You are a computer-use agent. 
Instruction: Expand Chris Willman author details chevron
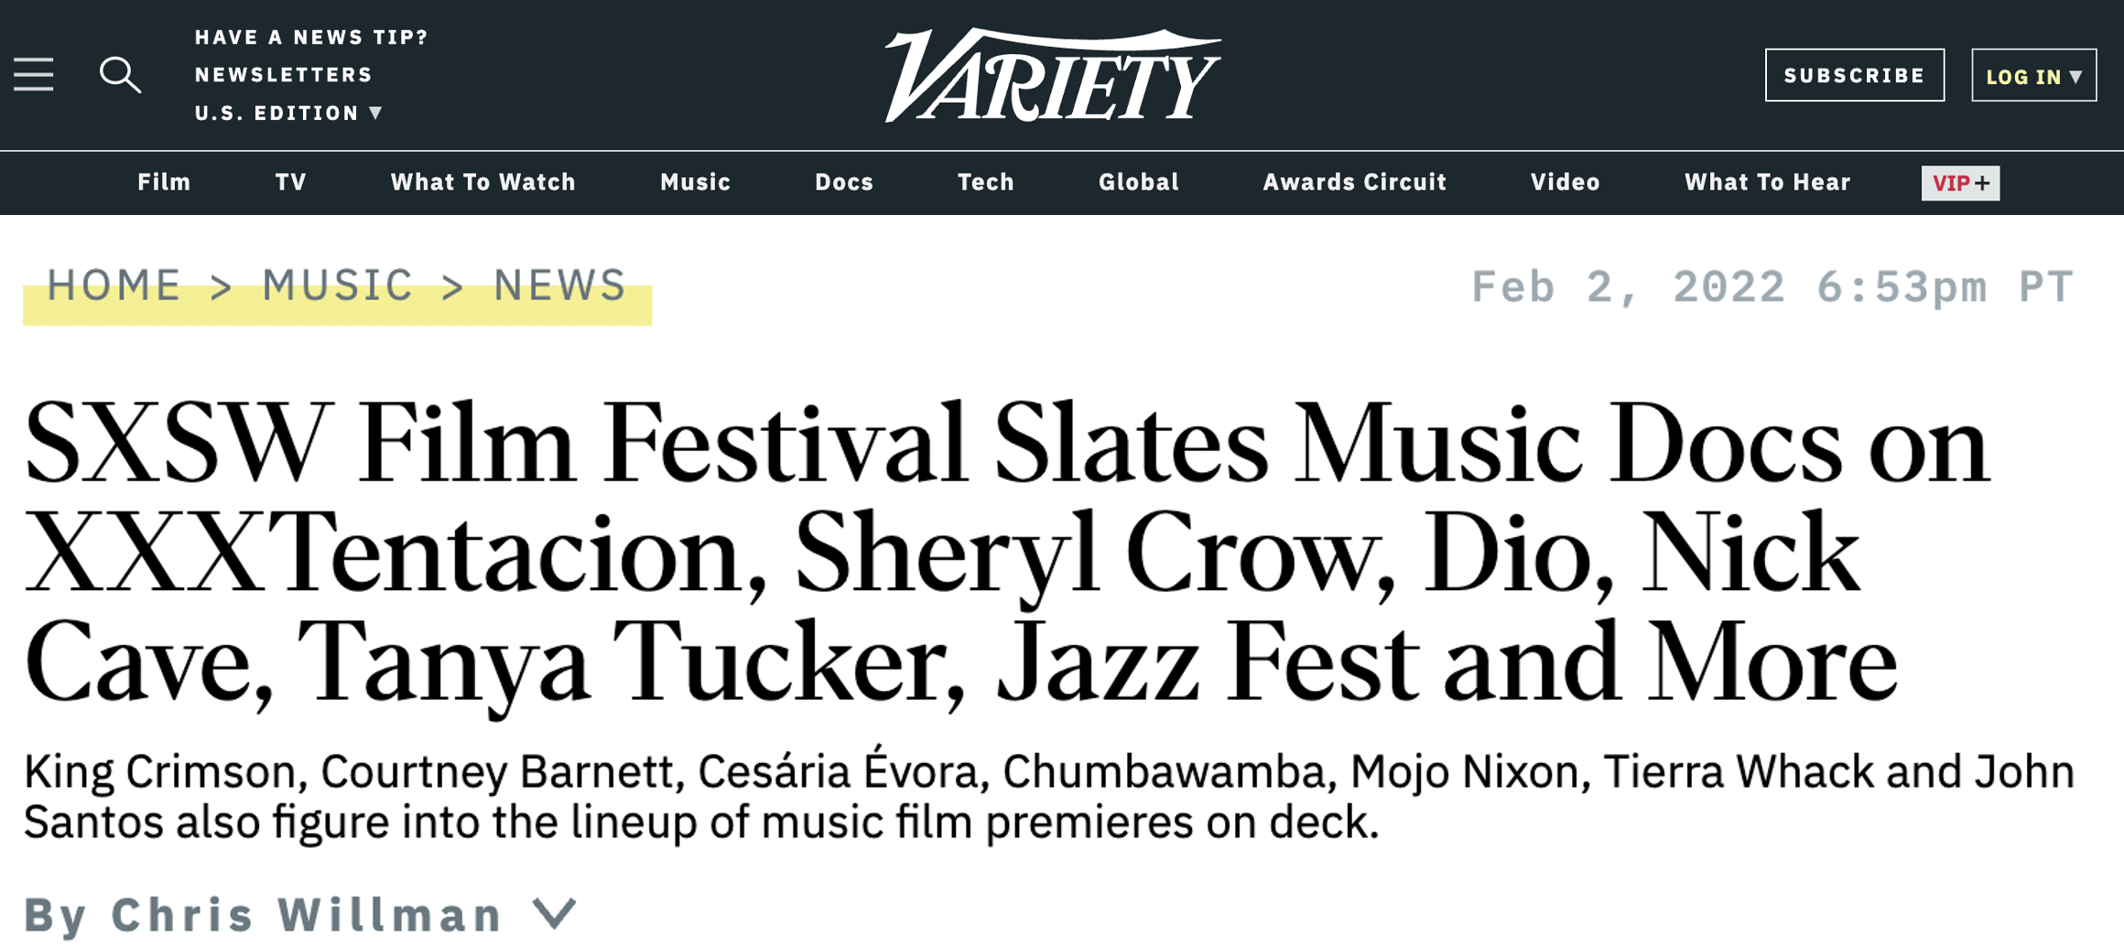pos(555,913)
